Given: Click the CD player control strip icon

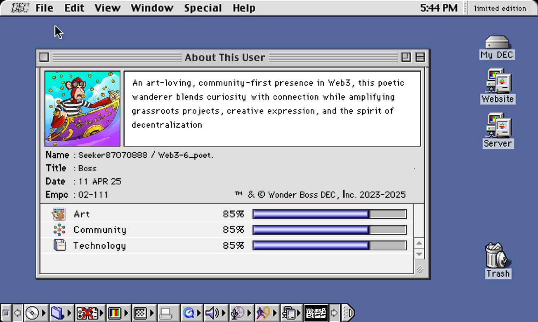Looking at the screenshot, I should [x=32, y=313].
